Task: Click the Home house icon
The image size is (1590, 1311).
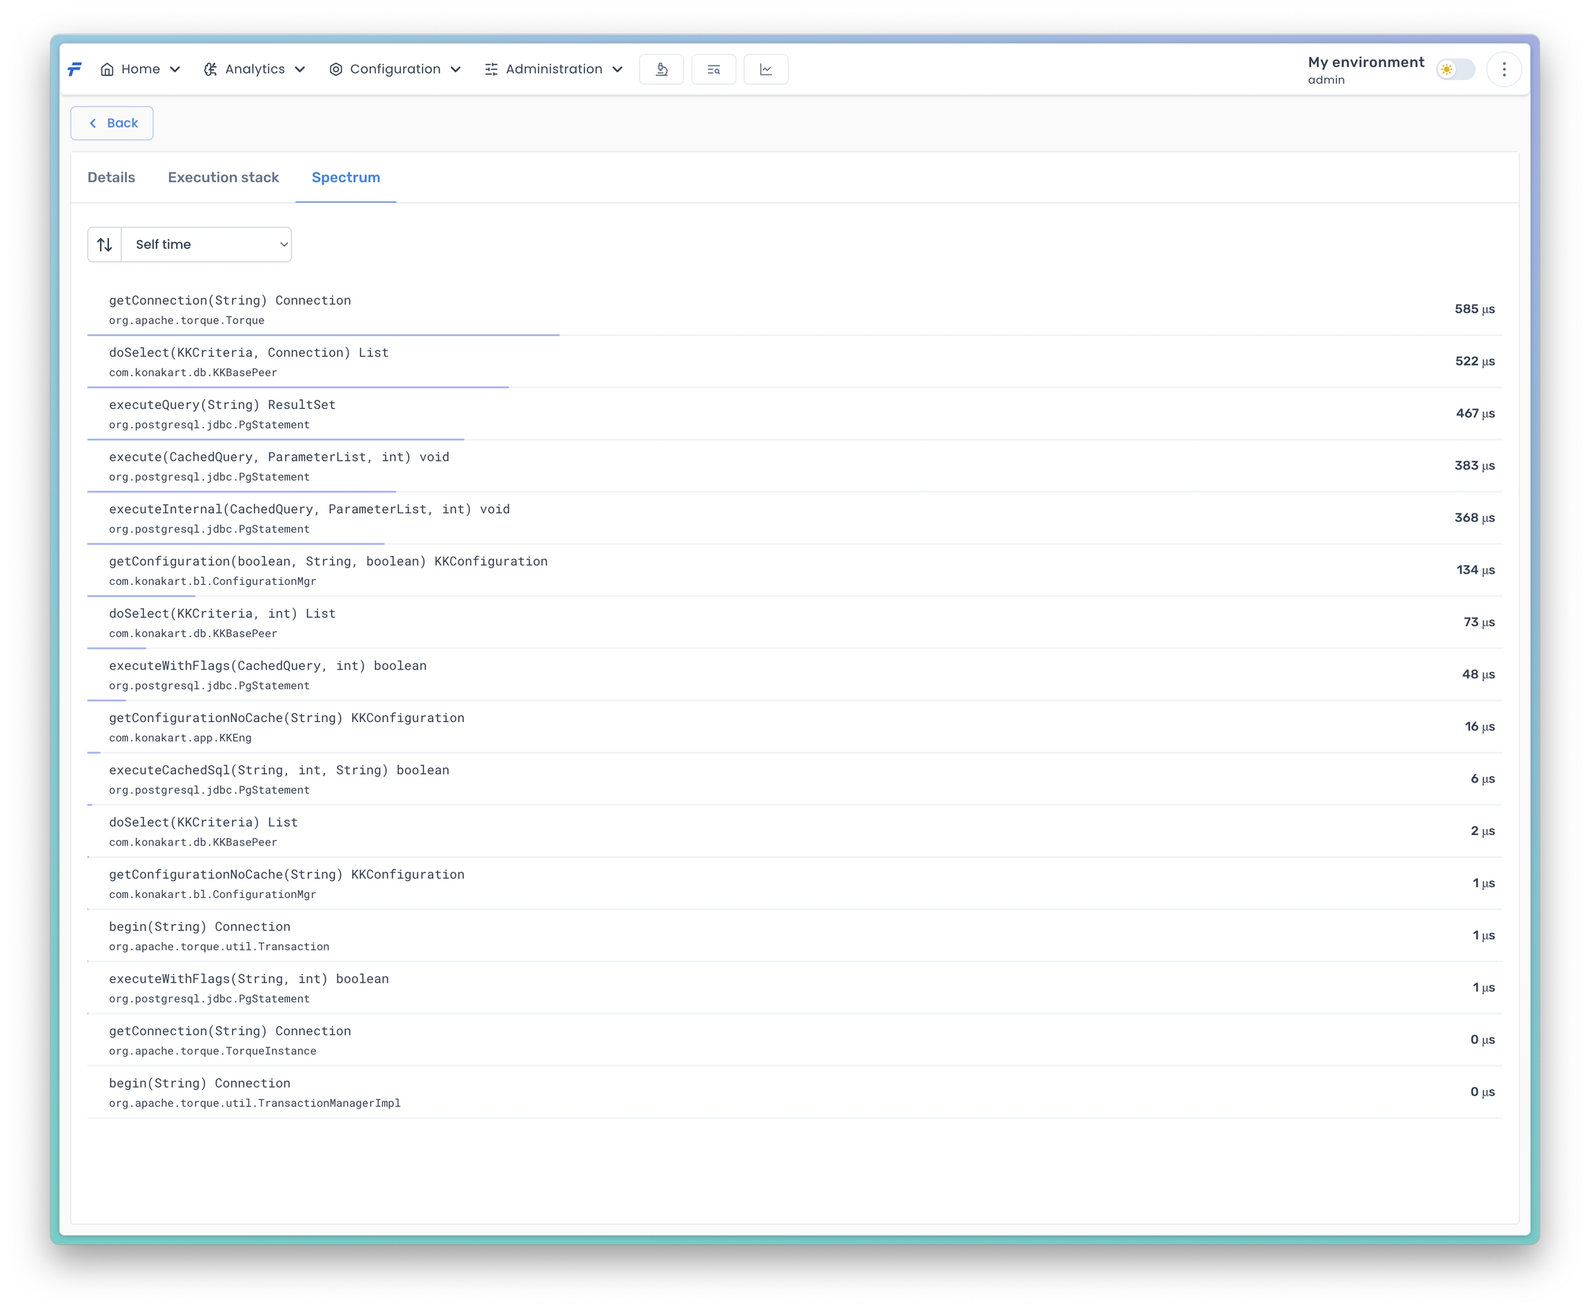Action: (x=107, y=70)
